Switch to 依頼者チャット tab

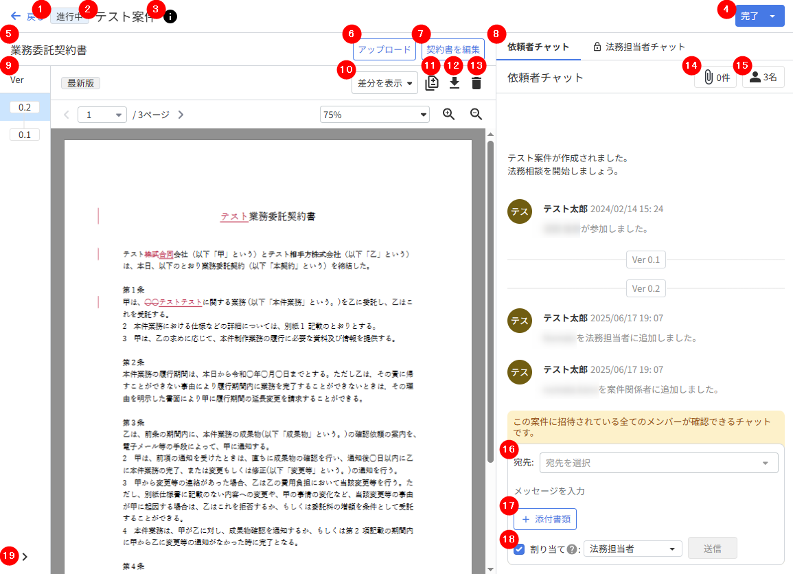click(x=538, y=47)
